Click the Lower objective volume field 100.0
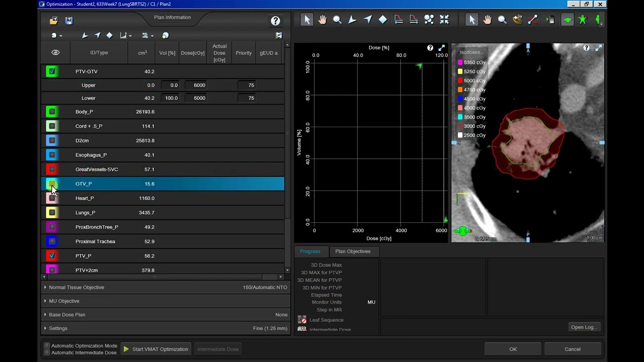This screenshot has width=644, height=362. 171,98
